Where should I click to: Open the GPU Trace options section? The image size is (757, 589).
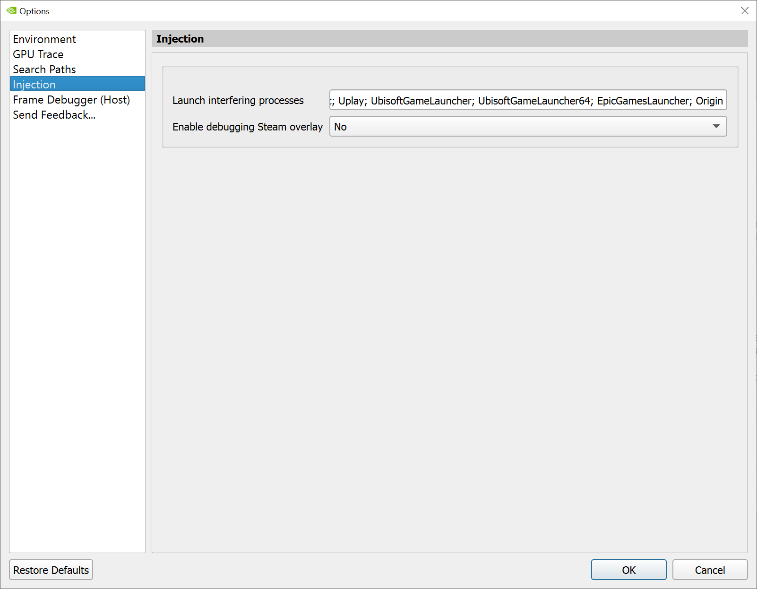[38, 54]
